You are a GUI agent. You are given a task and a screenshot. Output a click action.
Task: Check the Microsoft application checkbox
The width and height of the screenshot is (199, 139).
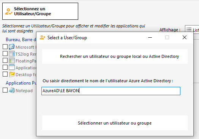click(x=5, y=47)
